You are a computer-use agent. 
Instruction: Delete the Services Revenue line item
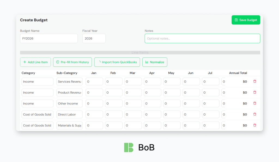tap(254, 81)
